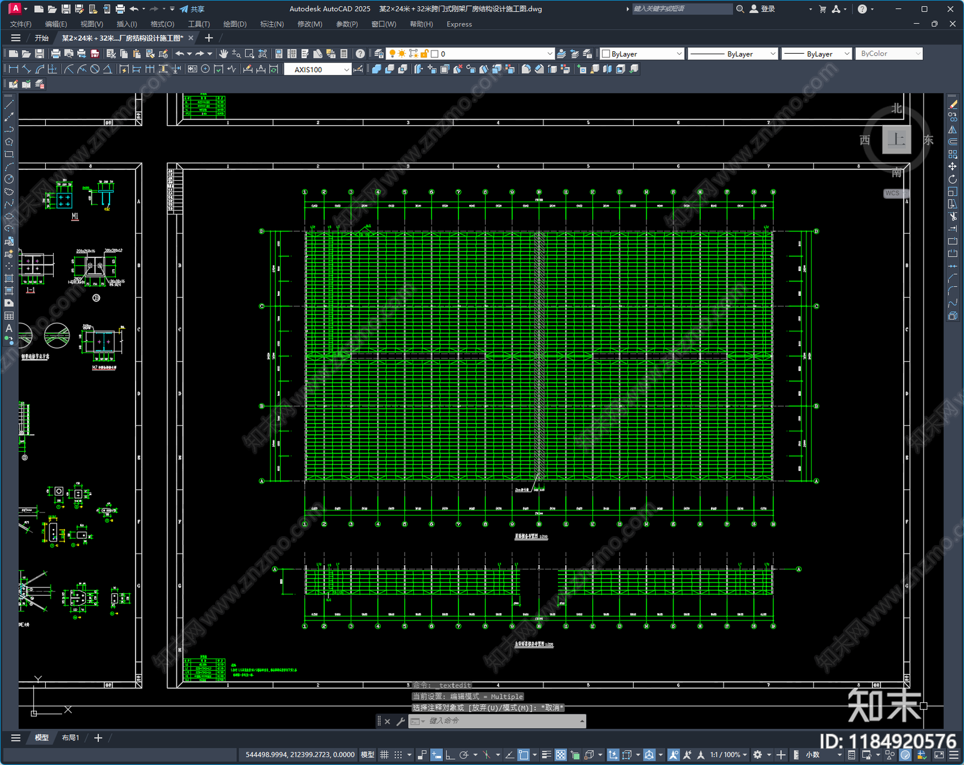
Task: Switch to the 布局1 layout tab
Action: (70, 738)
